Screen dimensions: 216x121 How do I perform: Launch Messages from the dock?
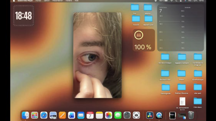118,115
